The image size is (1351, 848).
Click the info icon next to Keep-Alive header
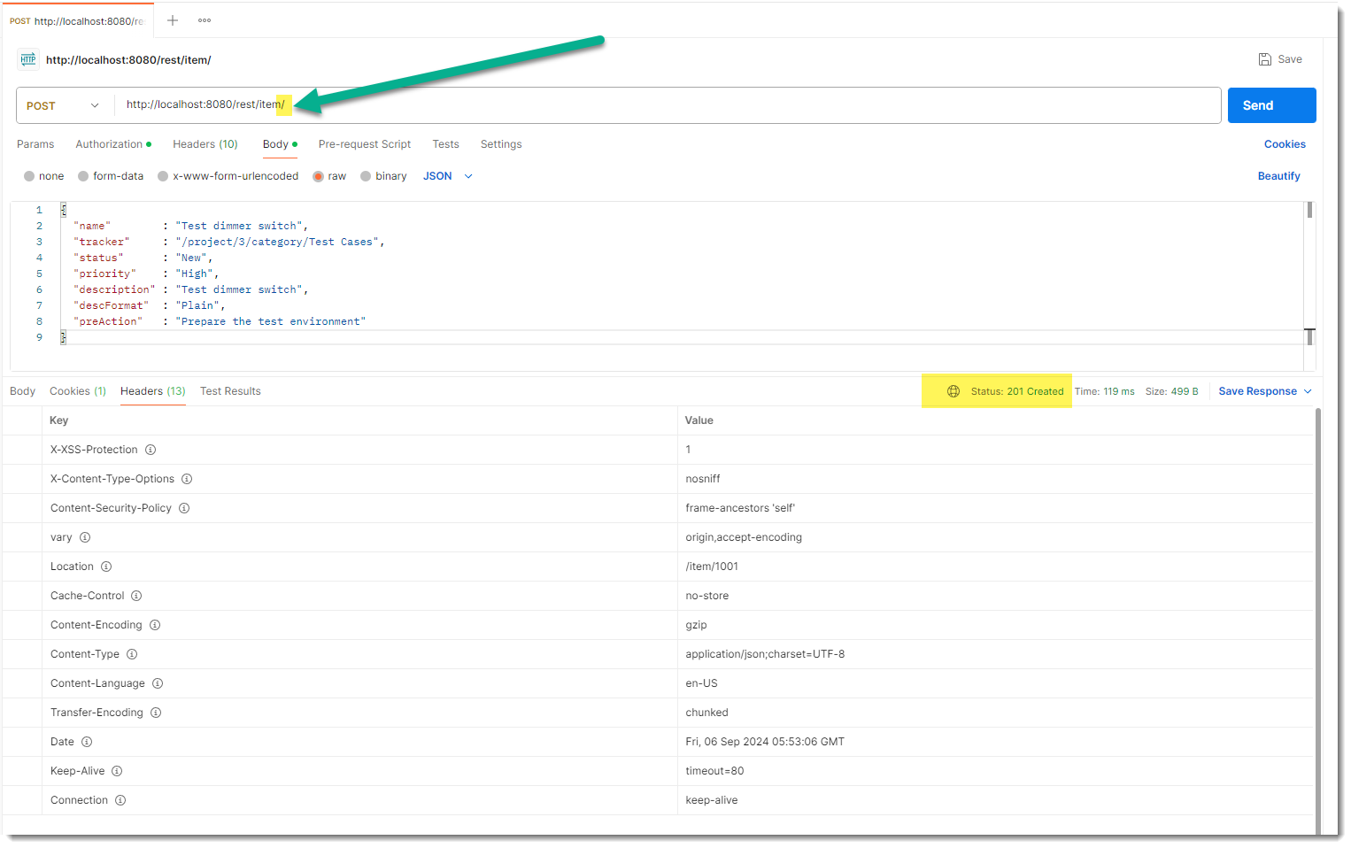coord(119,770)
